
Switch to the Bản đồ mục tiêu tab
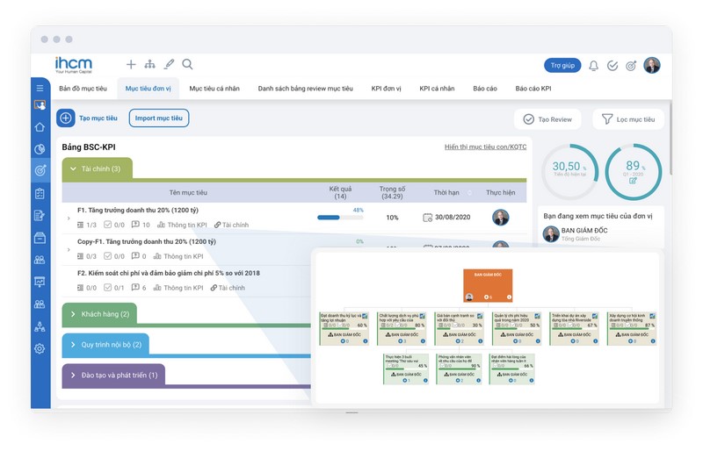[83, 89]
